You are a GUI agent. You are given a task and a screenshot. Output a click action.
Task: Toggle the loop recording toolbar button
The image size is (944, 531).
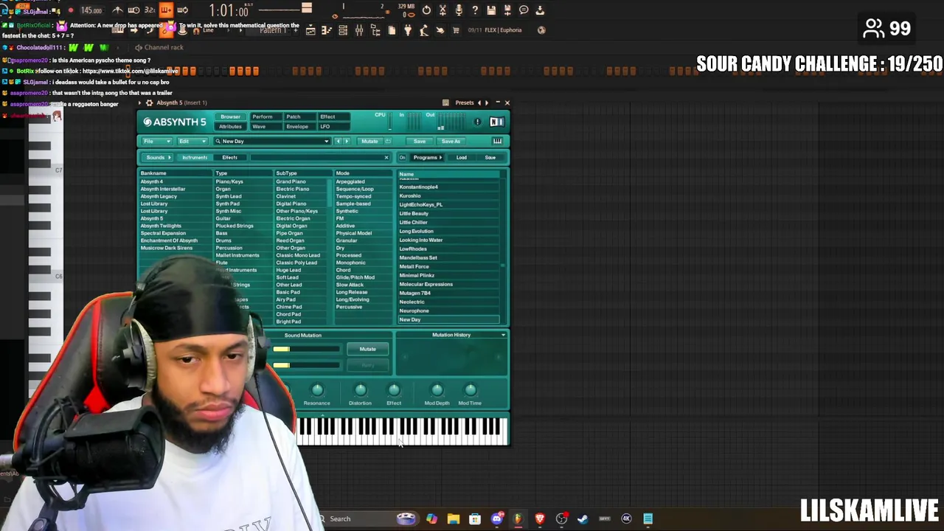(182, 10)
